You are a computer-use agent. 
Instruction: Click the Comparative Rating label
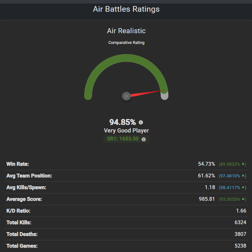click(126, 43)
